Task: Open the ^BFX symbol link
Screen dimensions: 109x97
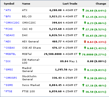Action: click(7, 16)
